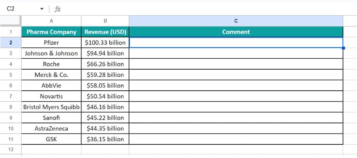Click the Revenue (USD) header cell
This screenshot has height=158, width=357.
[x=105, y=32]
